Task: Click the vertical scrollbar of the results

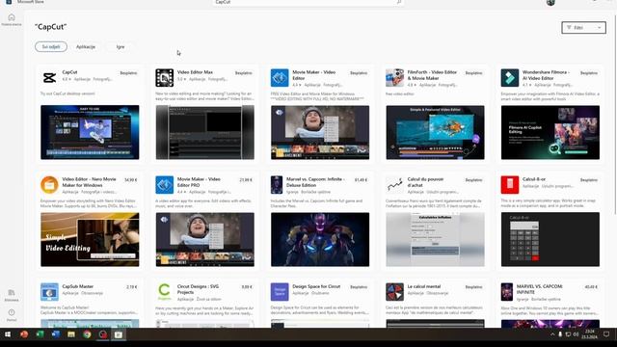Action: [x=615, y=114]
